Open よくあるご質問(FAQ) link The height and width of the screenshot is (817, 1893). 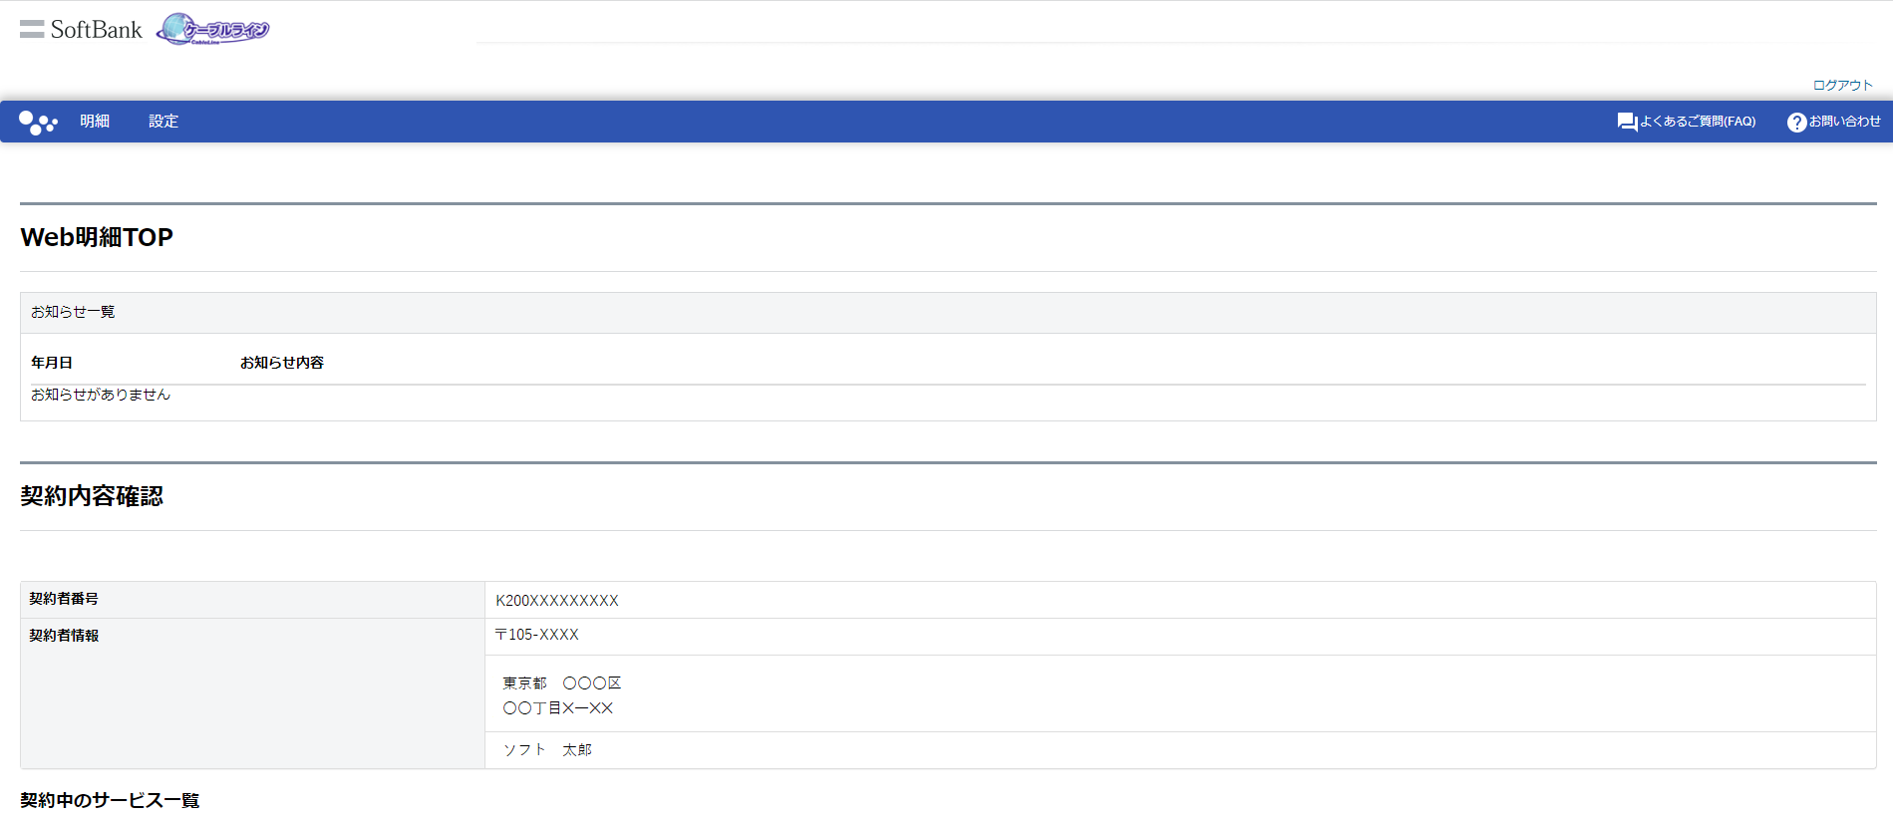pos(1698,122)
